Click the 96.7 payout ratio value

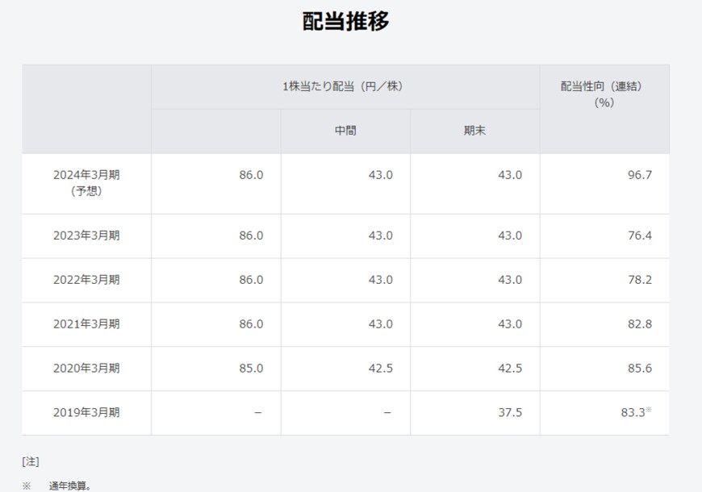pyautogui.click(x=638, y=175)
